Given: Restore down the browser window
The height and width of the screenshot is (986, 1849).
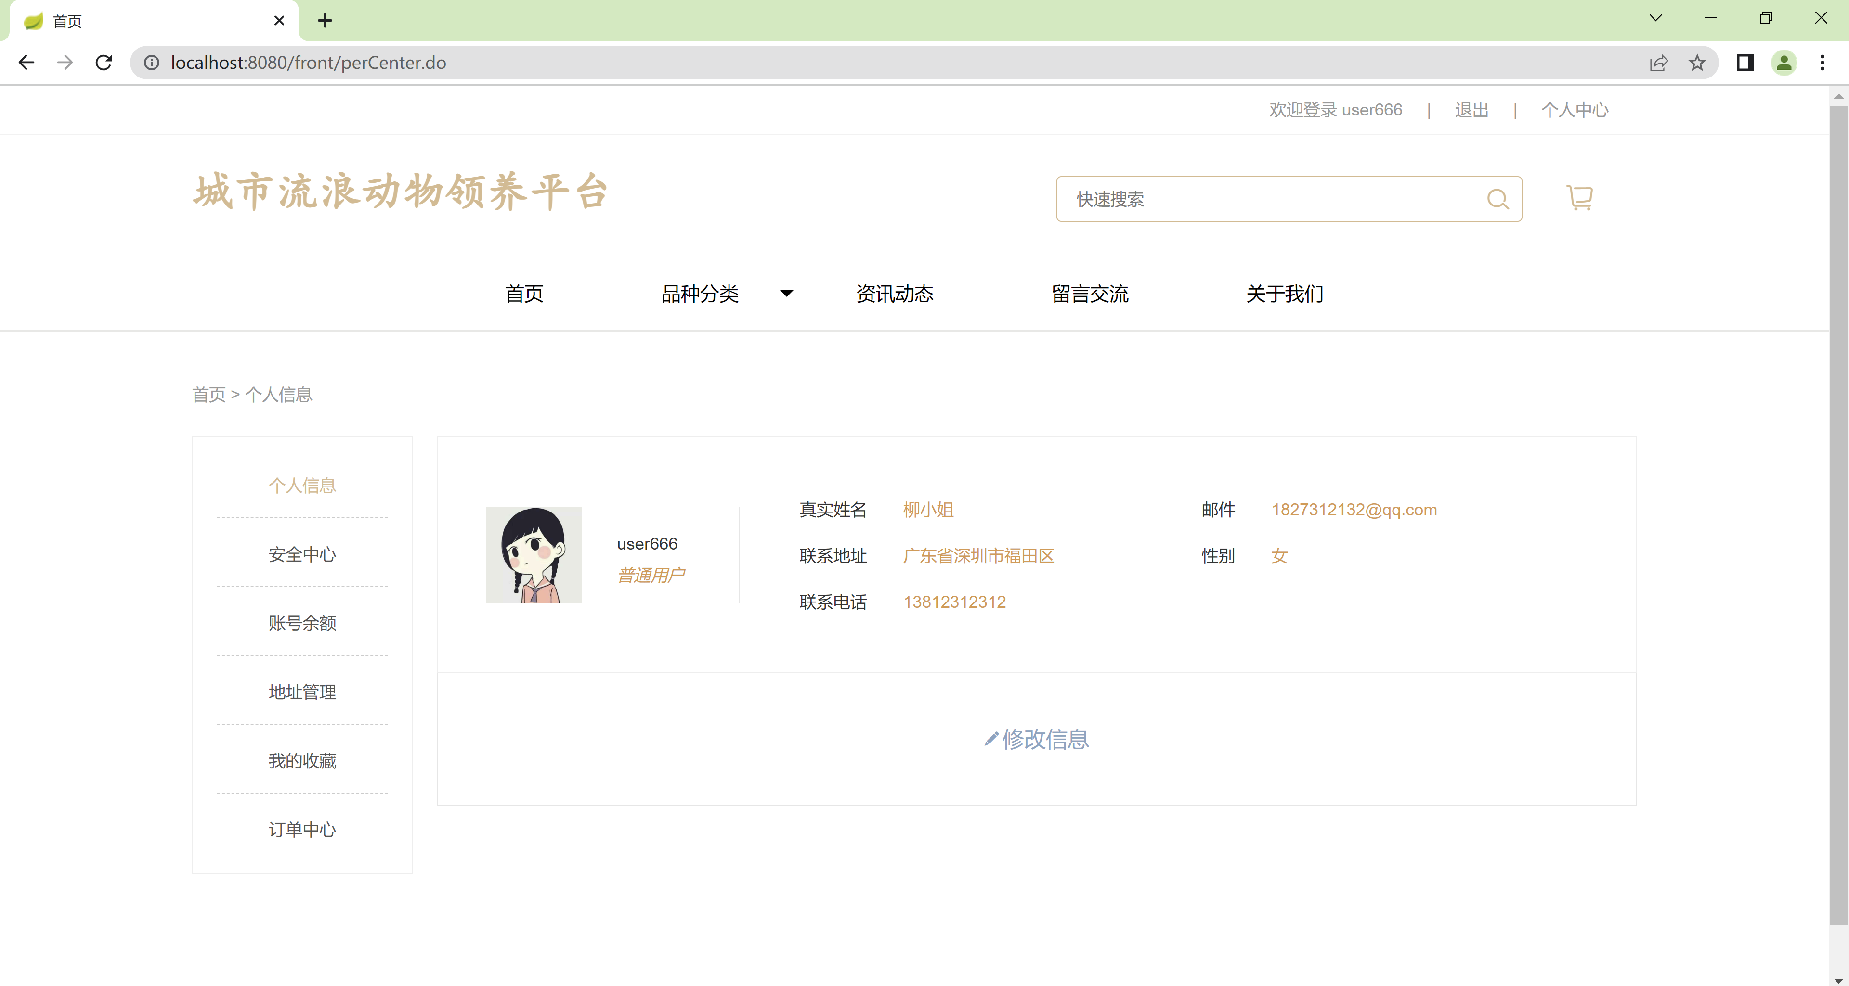Looking at the screenshot, I should click(1766, 18).
